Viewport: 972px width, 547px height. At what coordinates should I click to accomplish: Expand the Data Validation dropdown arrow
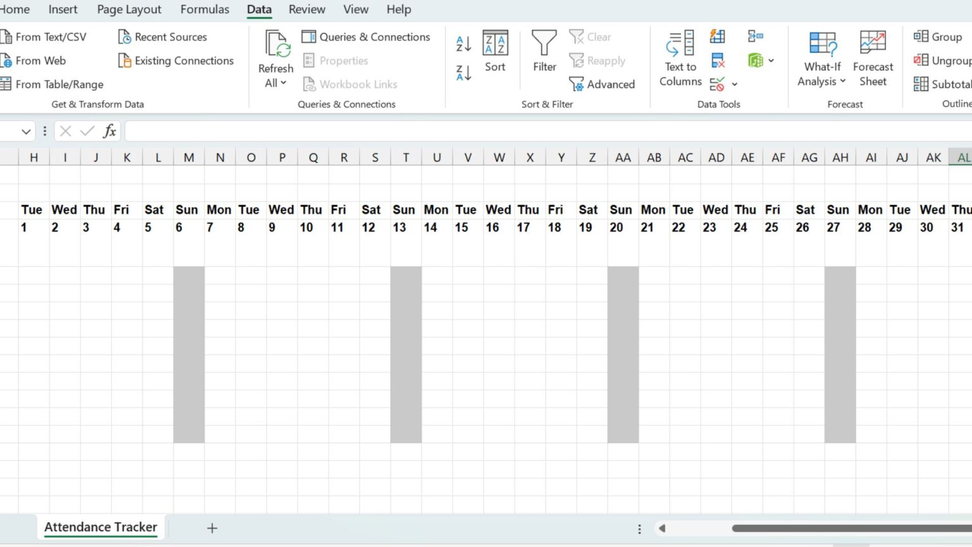[x=735, y=84]
